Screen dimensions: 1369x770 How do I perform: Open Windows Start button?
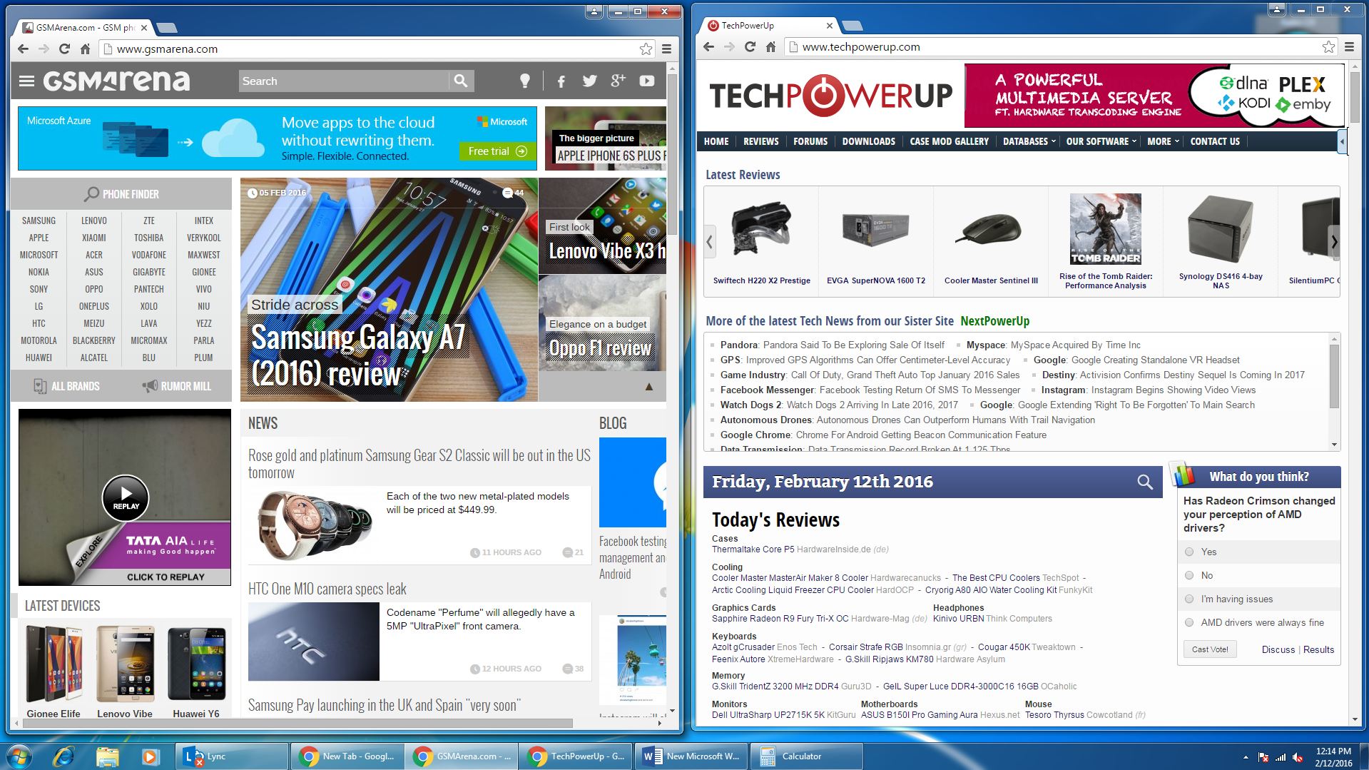pos(19,756)
